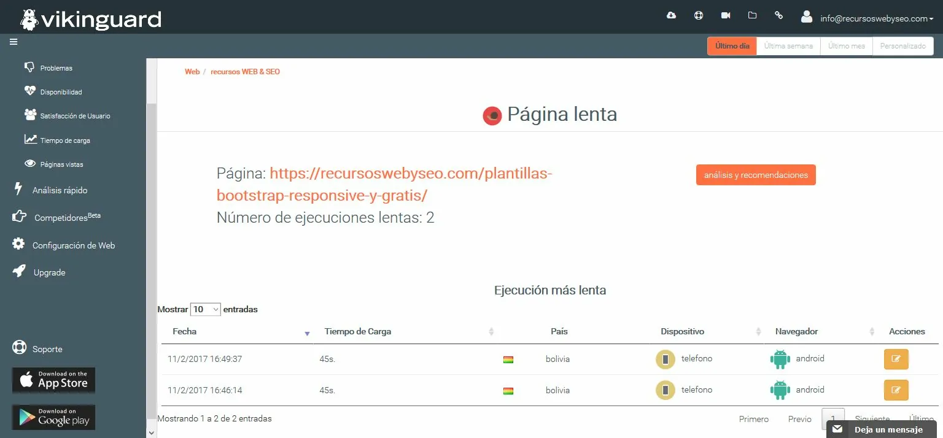The image size is (943, 438).
Task: Select the Personalizado time range
Action: point(902,46)
